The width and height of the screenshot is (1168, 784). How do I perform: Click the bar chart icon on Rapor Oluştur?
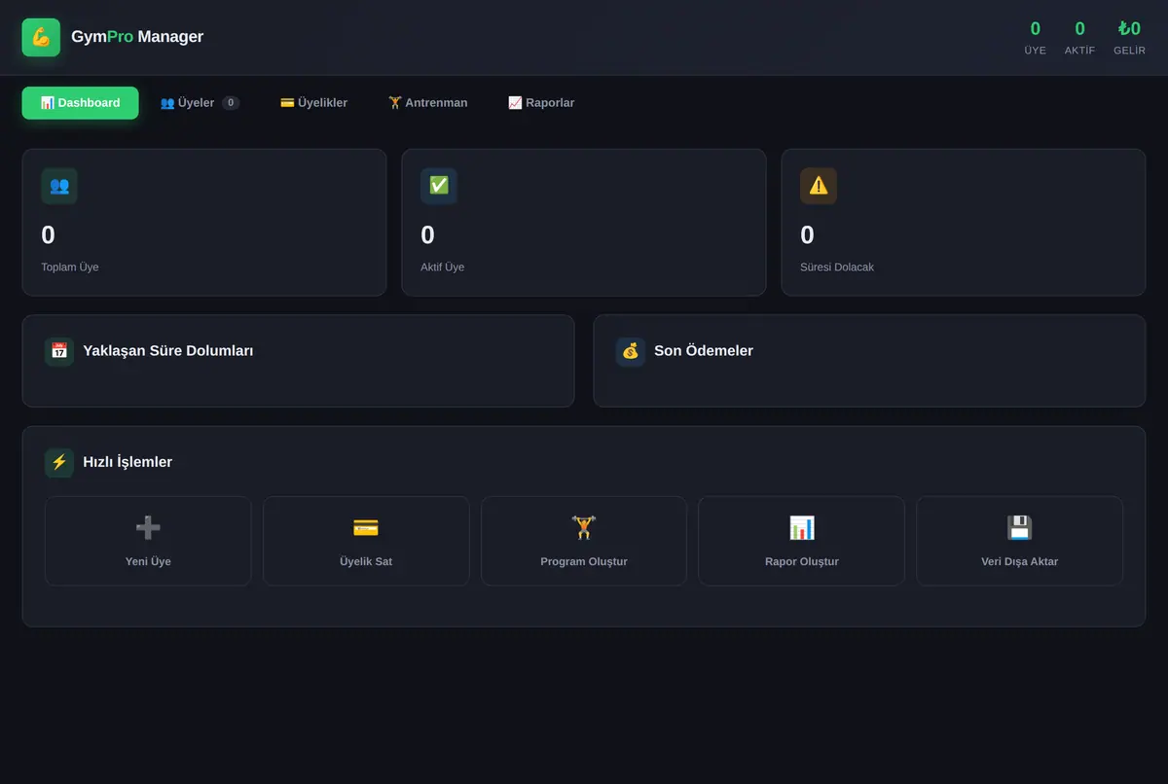click(x=802, y=528)
